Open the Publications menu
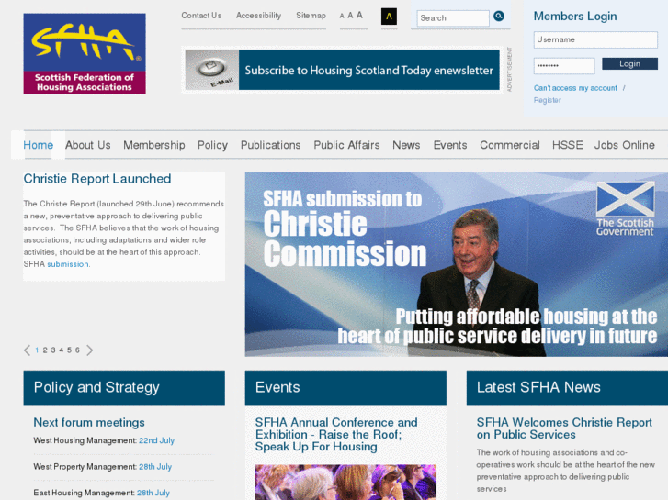The height and width of the screenshot is (500, 668). 270,145
